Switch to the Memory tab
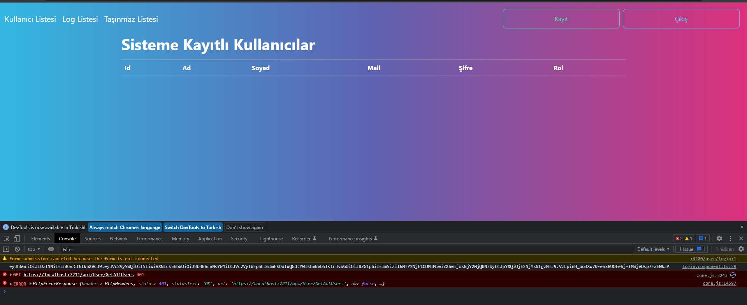The height and width of the screenshot is (305, 747). click(181, 238)
